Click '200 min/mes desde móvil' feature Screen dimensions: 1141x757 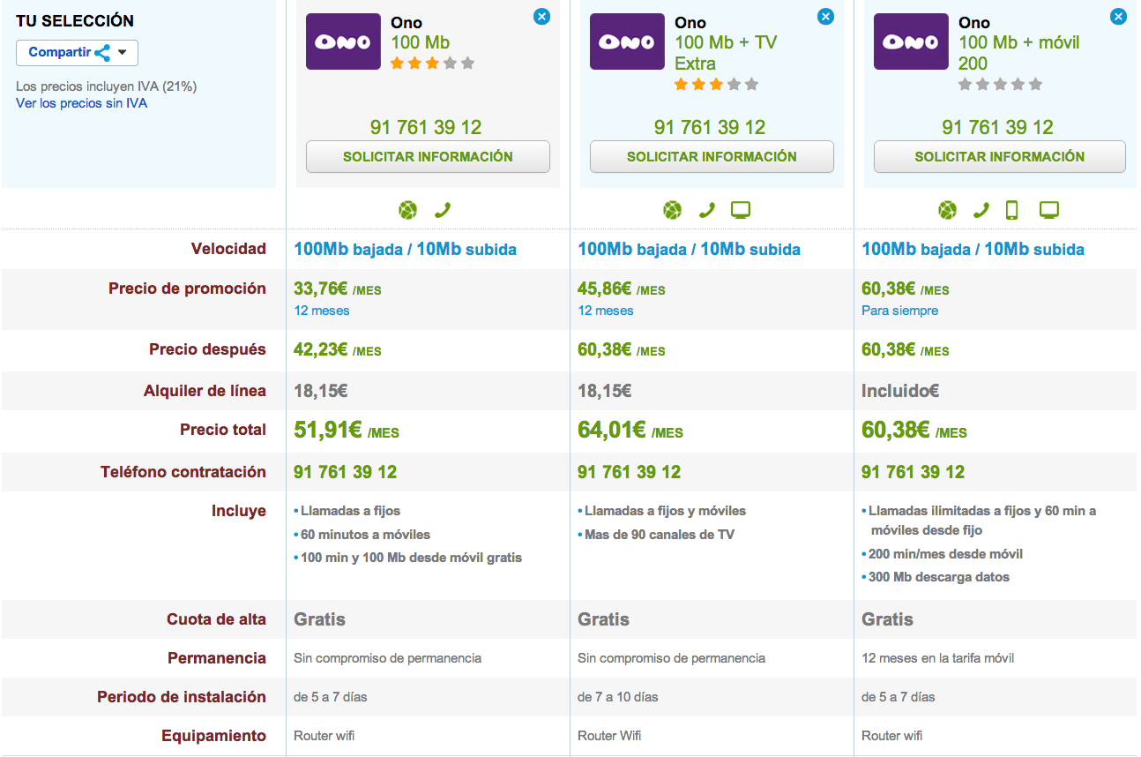click(x=946, y=554)
